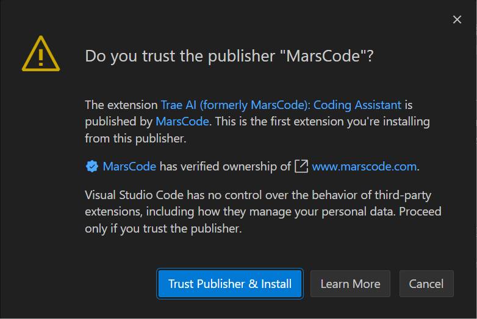477x319 pixels.
Task: Click the "The extension" words starting the paragraph
Action: coord(121,105)
